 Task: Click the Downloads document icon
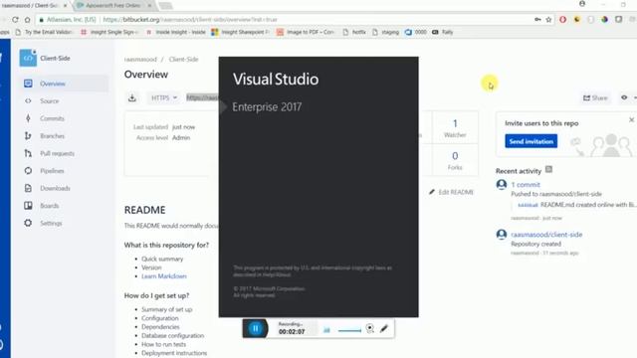click(28, 188)
